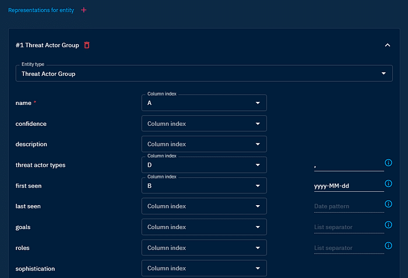The height and width of the screenshot is (278, 408).
Task: Collapse the #1 Threat Actor Group panel
Action: pos(388,45)
